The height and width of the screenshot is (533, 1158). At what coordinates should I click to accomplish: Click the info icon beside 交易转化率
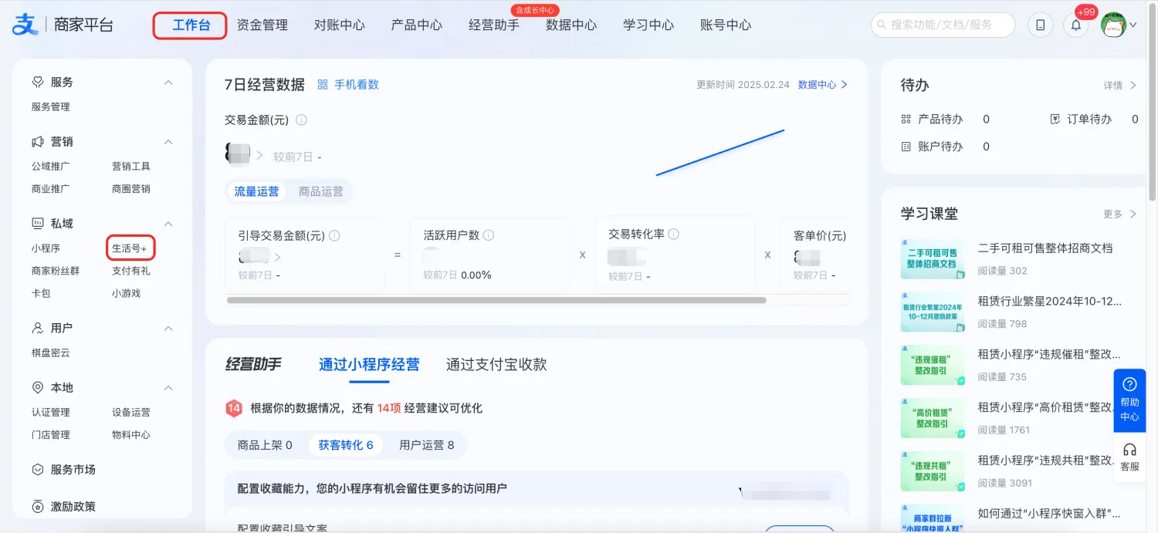674,234
